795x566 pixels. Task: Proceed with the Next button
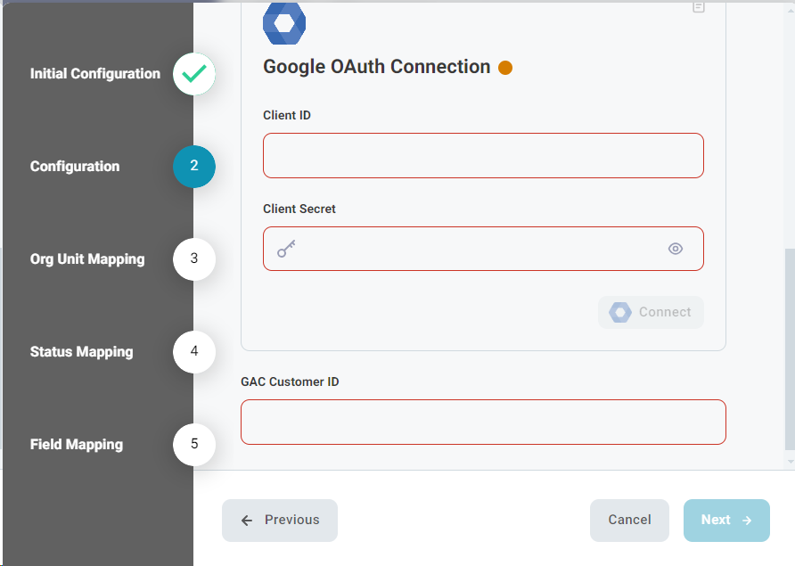(x=726, y=521)
